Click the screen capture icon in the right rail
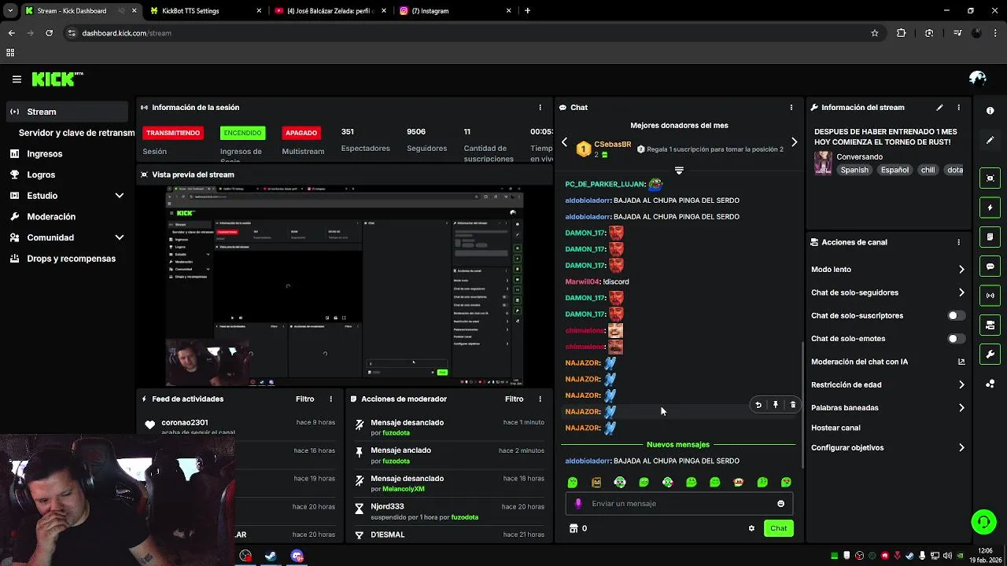Image resolution: width=1007 pixels, height=566 pixels. (x=990, y=178)
